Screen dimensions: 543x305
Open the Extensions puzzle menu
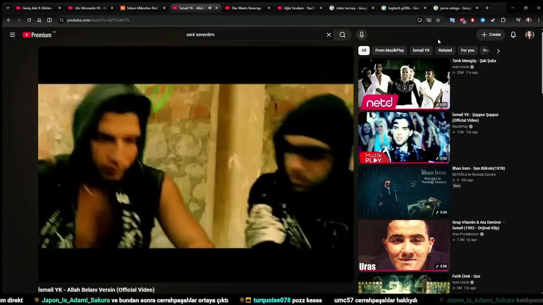coord(503,20)
